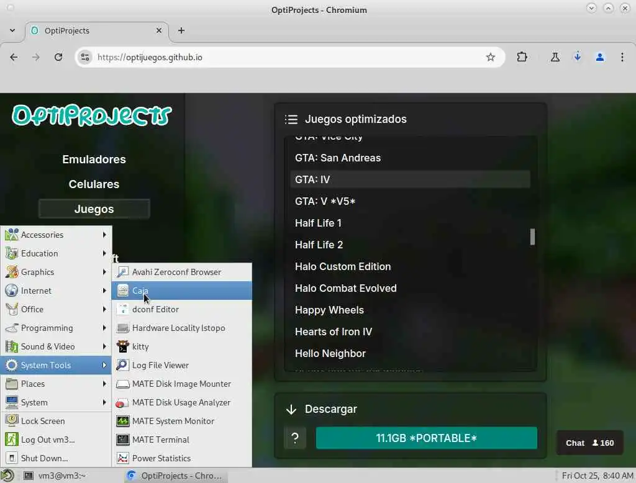Open the Extensions puzzle icon
The height and width of the screenshot is (483, 636).
[x=522, y=57]
